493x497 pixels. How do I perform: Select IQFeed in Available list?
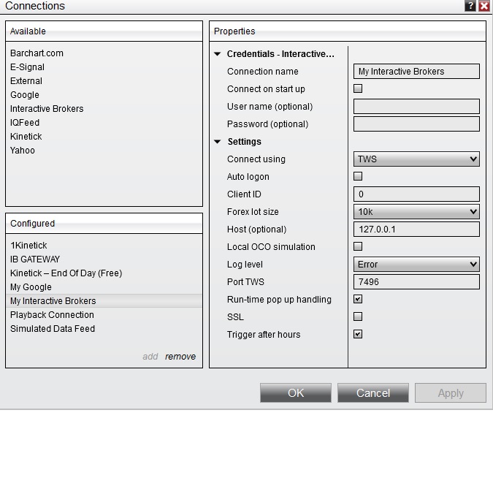point(104,123)
